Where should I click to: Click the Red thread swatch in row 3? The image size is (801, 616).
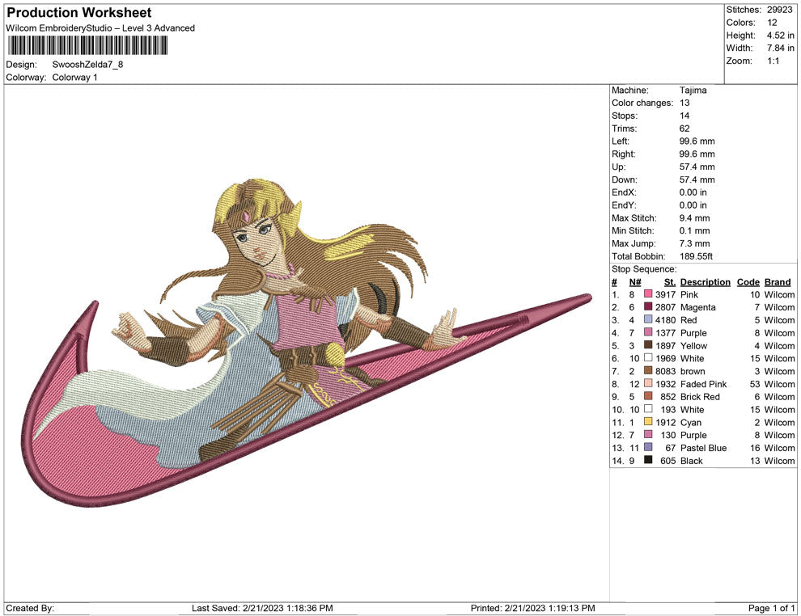click(648, 319)
